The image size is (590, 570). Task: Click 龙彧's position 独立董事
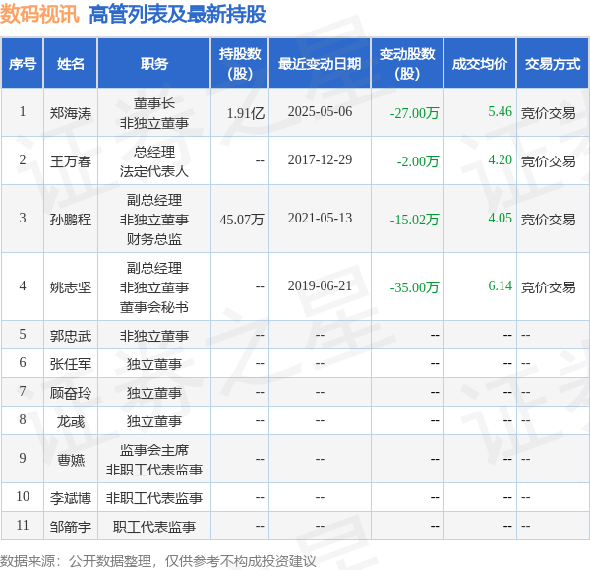tap(154, 421)
